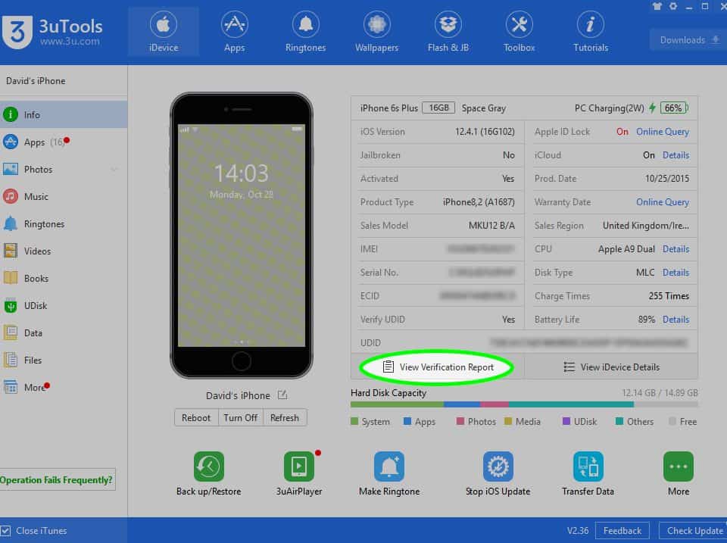Click the Refresh button
Image resolution: width=727 pixels, height=543 pixels.
click(x=285, y=418)
